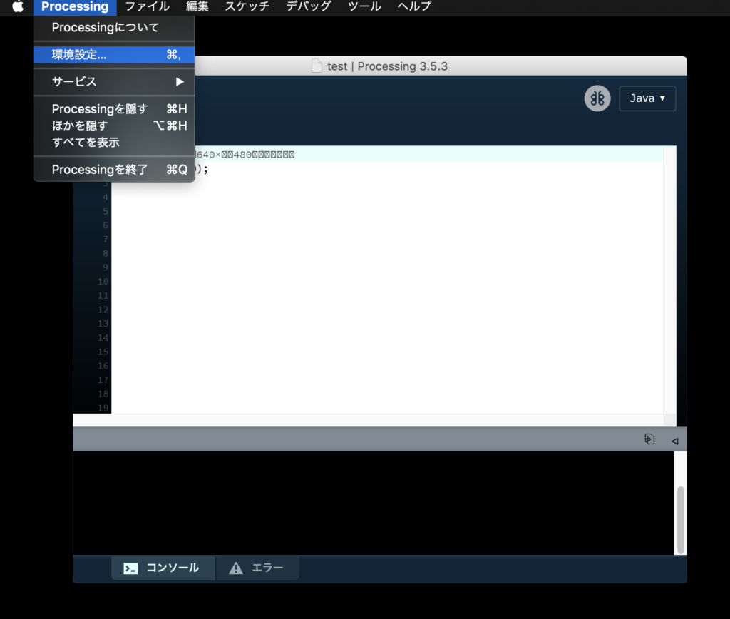Click line number 7 in the gutter
Viewport: 730px width, 619px height.
coord(106,240)
